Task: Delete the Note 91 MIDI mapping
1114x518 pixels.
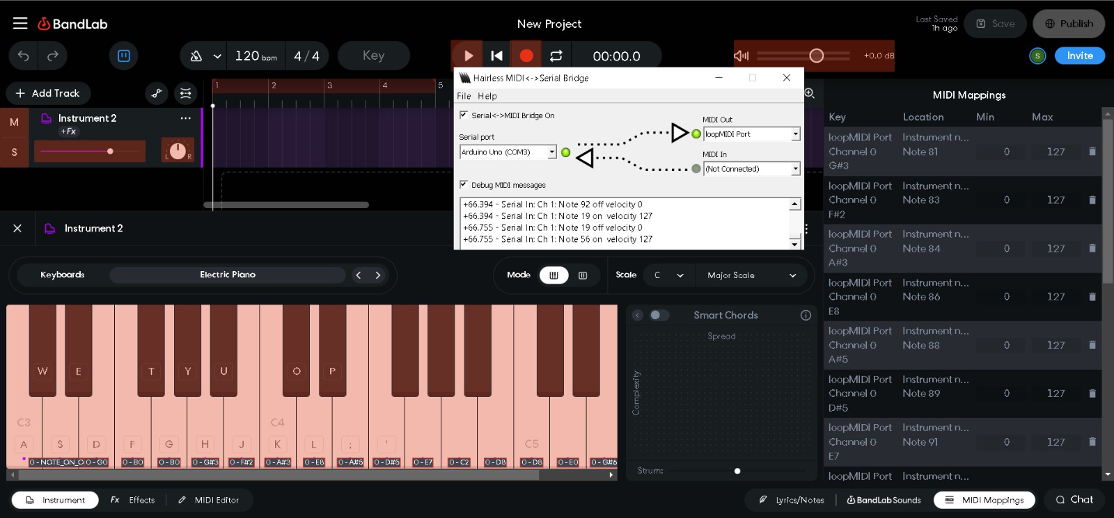Action: coord(1092,442)
